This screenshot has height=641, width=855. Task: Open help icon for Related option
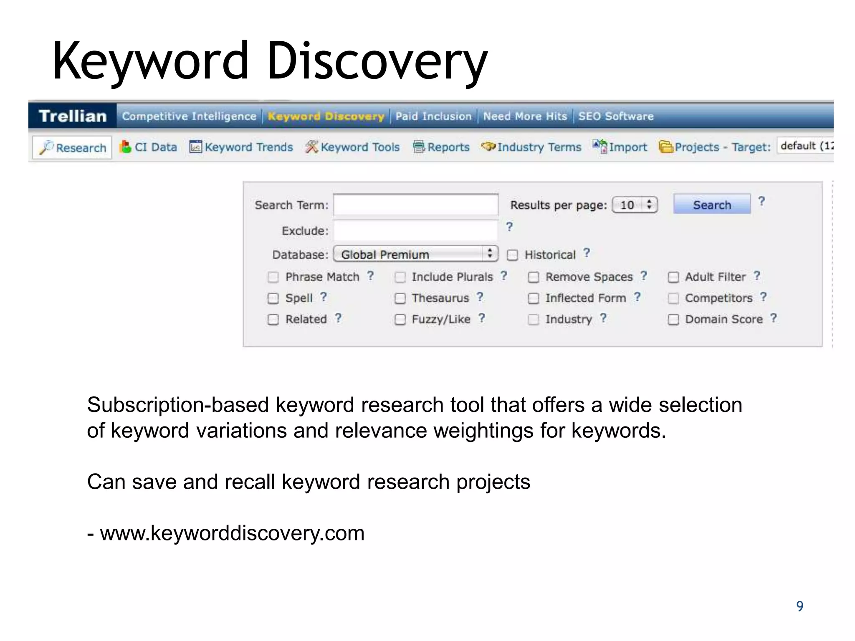338,318
